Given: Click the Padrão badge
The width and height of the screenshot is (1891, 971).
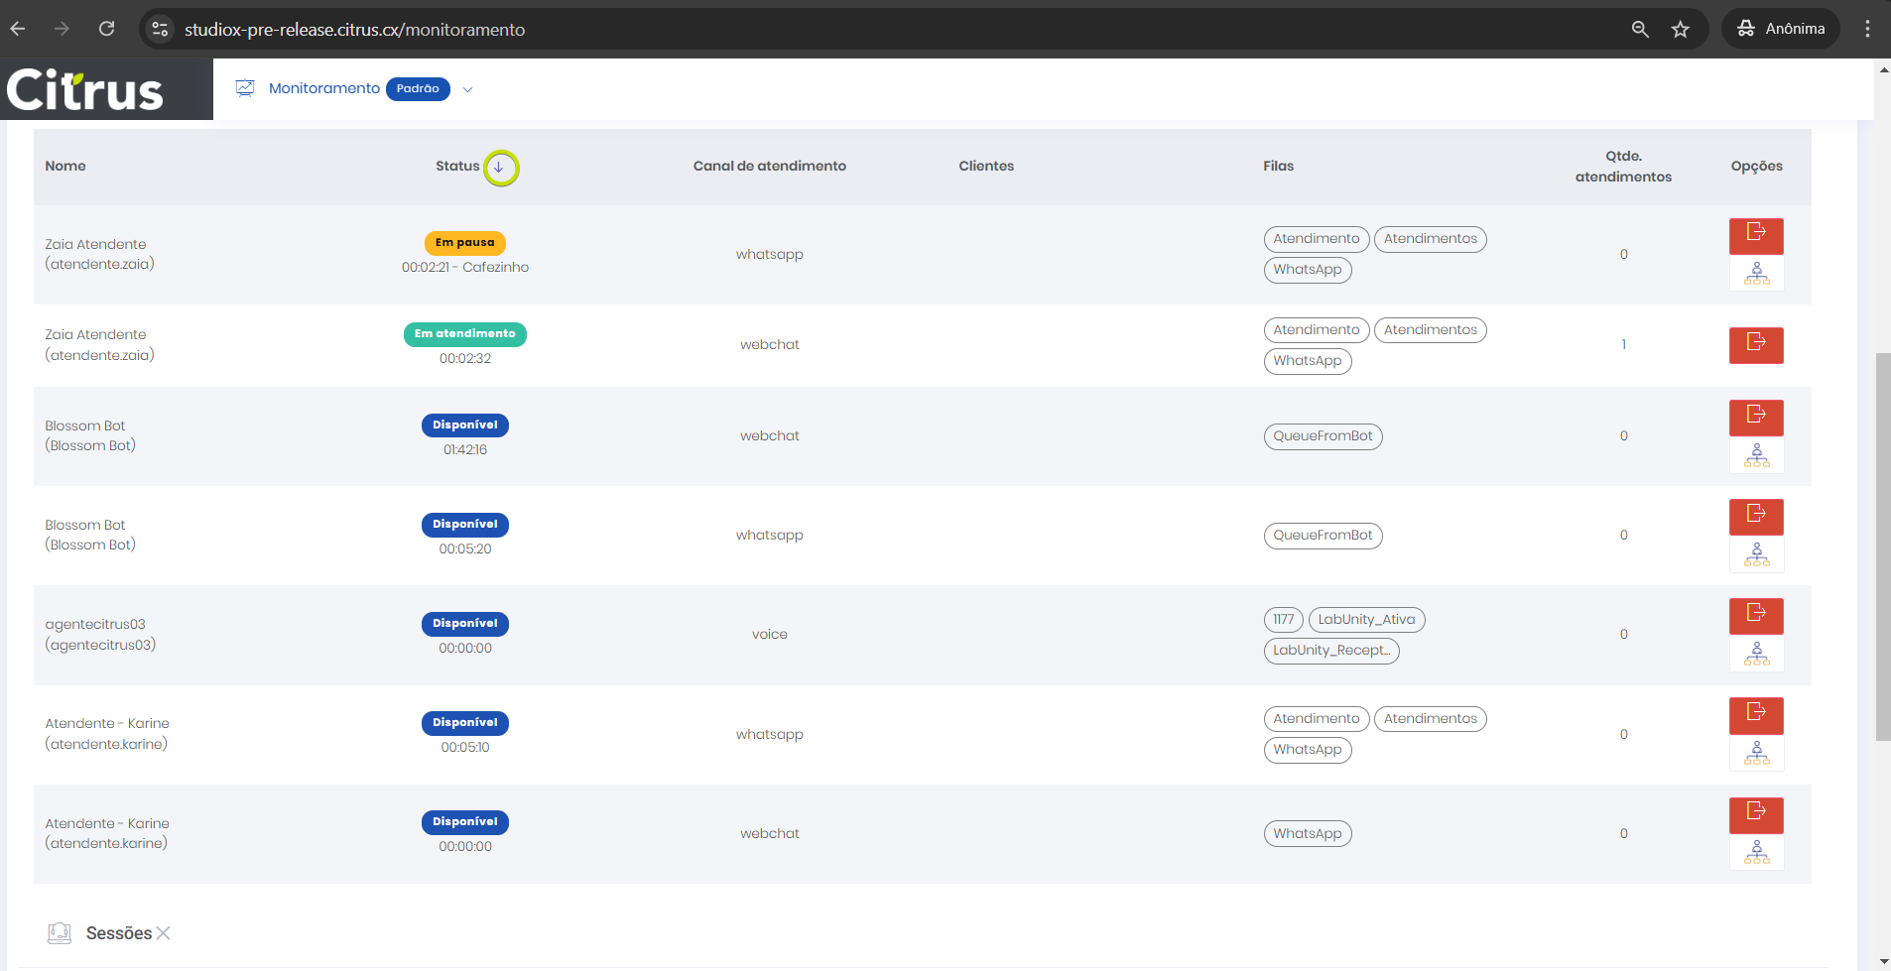Looking at the screenshot, I should 418,89.
